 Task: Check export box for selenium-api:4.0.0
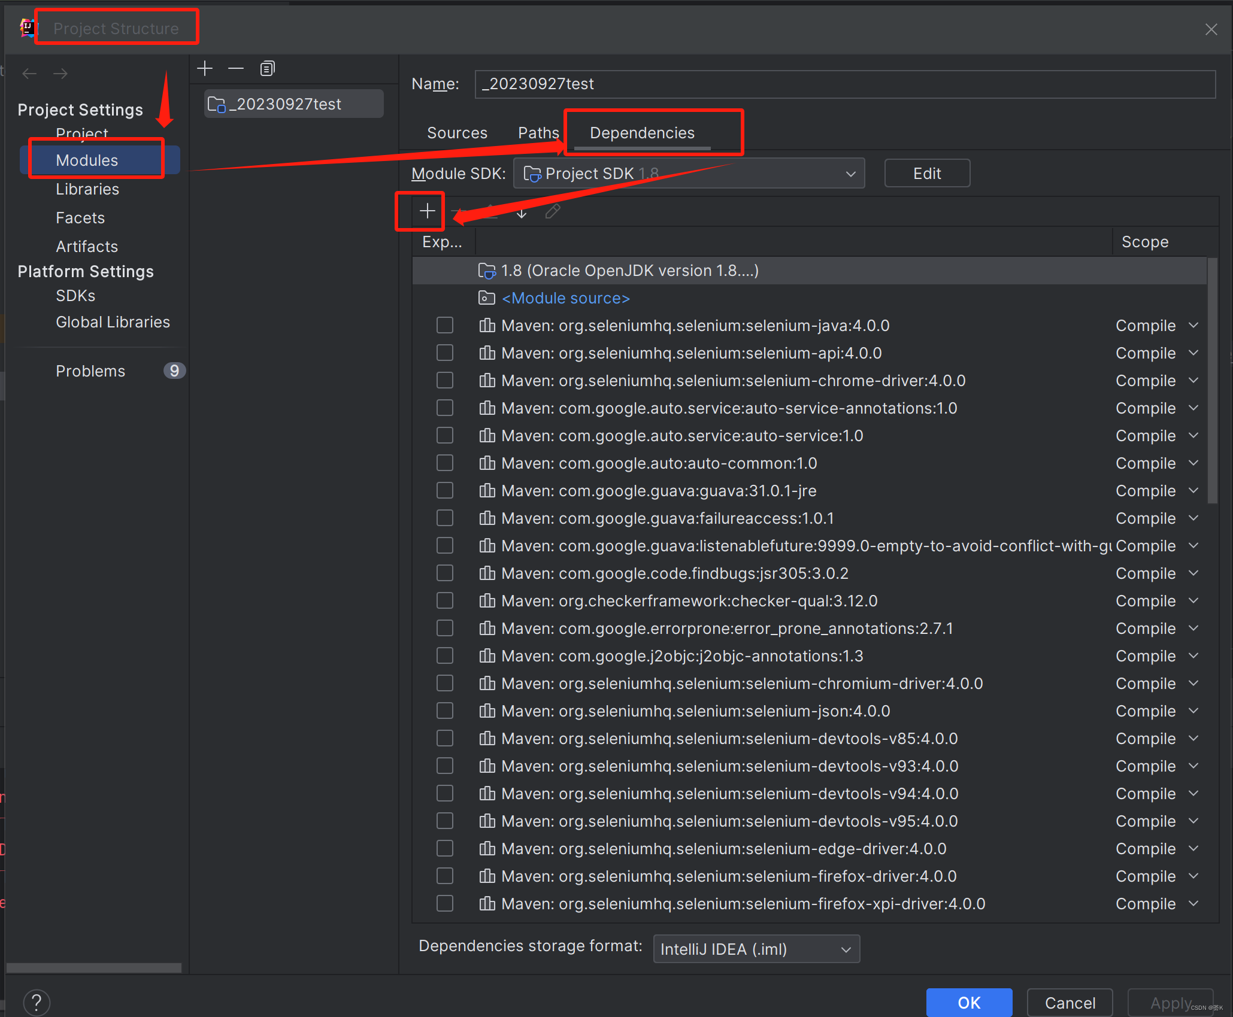tap(445, 353)
